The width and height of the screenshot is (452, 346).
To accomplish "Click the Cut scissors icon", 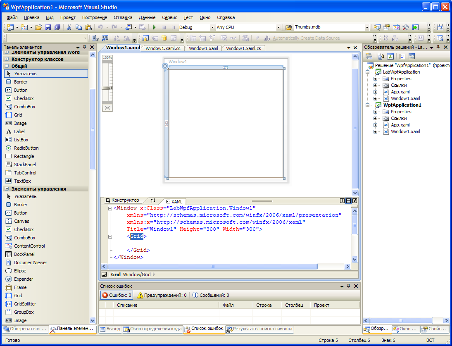I will point(69,27).
